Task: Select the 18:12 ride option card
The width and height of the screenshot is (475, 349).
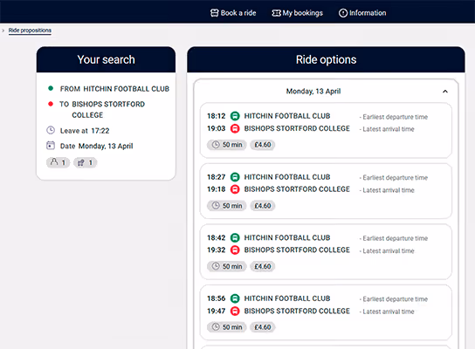Action: click(326, 131)
